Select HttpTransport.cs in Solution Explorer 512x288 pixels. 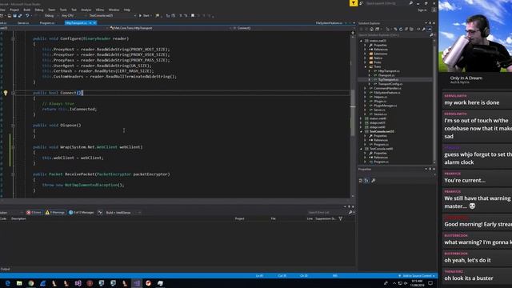pos(389,71)
